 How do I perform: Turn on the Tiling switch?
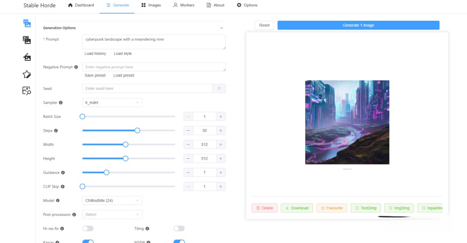click(x=179, y=228)
